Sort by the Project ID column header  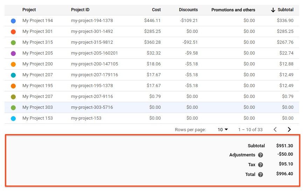[80, 10]
